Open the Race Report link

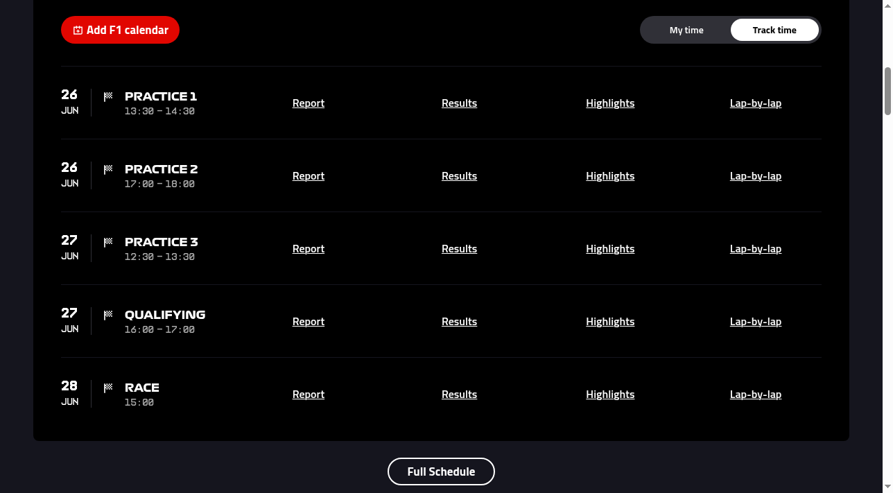tap(309, 395)
